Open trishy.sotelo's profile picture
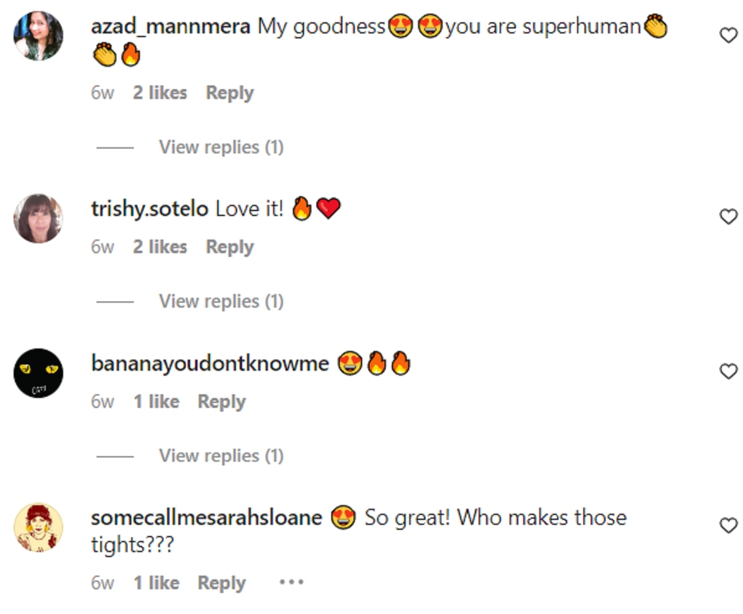 point(38,218)
